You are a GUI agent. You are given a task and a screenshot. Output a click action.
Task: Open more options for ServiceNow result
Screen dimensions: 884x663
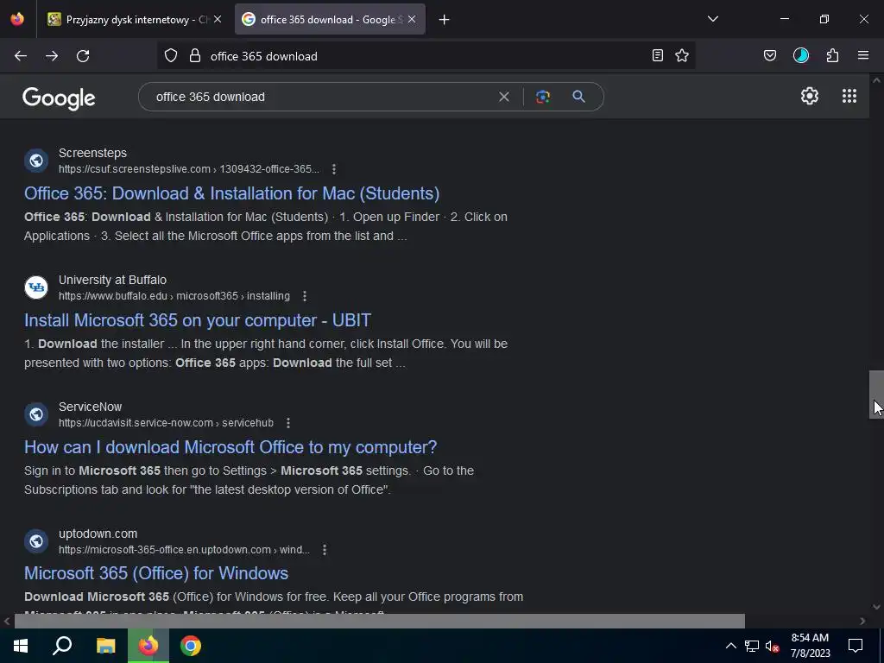[288, 423]
